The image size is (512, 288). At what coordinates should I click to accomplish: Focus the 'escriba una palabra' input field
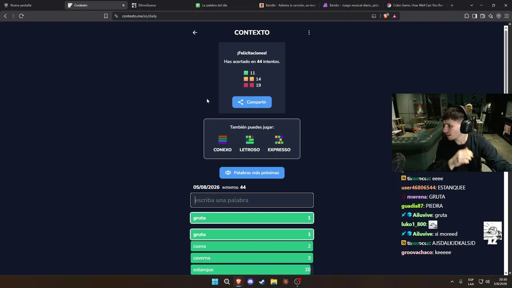tap(252, 200)
